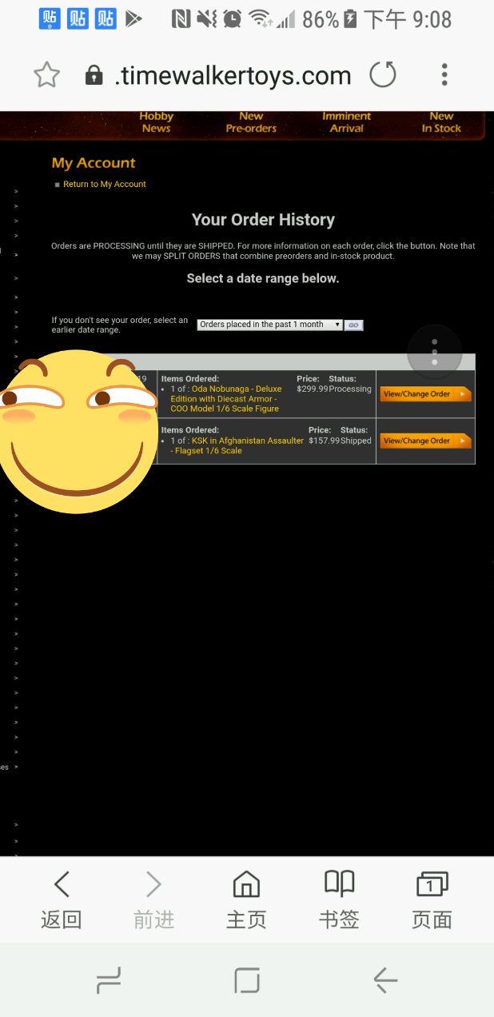Click the GO button beside date range
The height and width of the screenshot is (1017, 494).
(353, 325)
